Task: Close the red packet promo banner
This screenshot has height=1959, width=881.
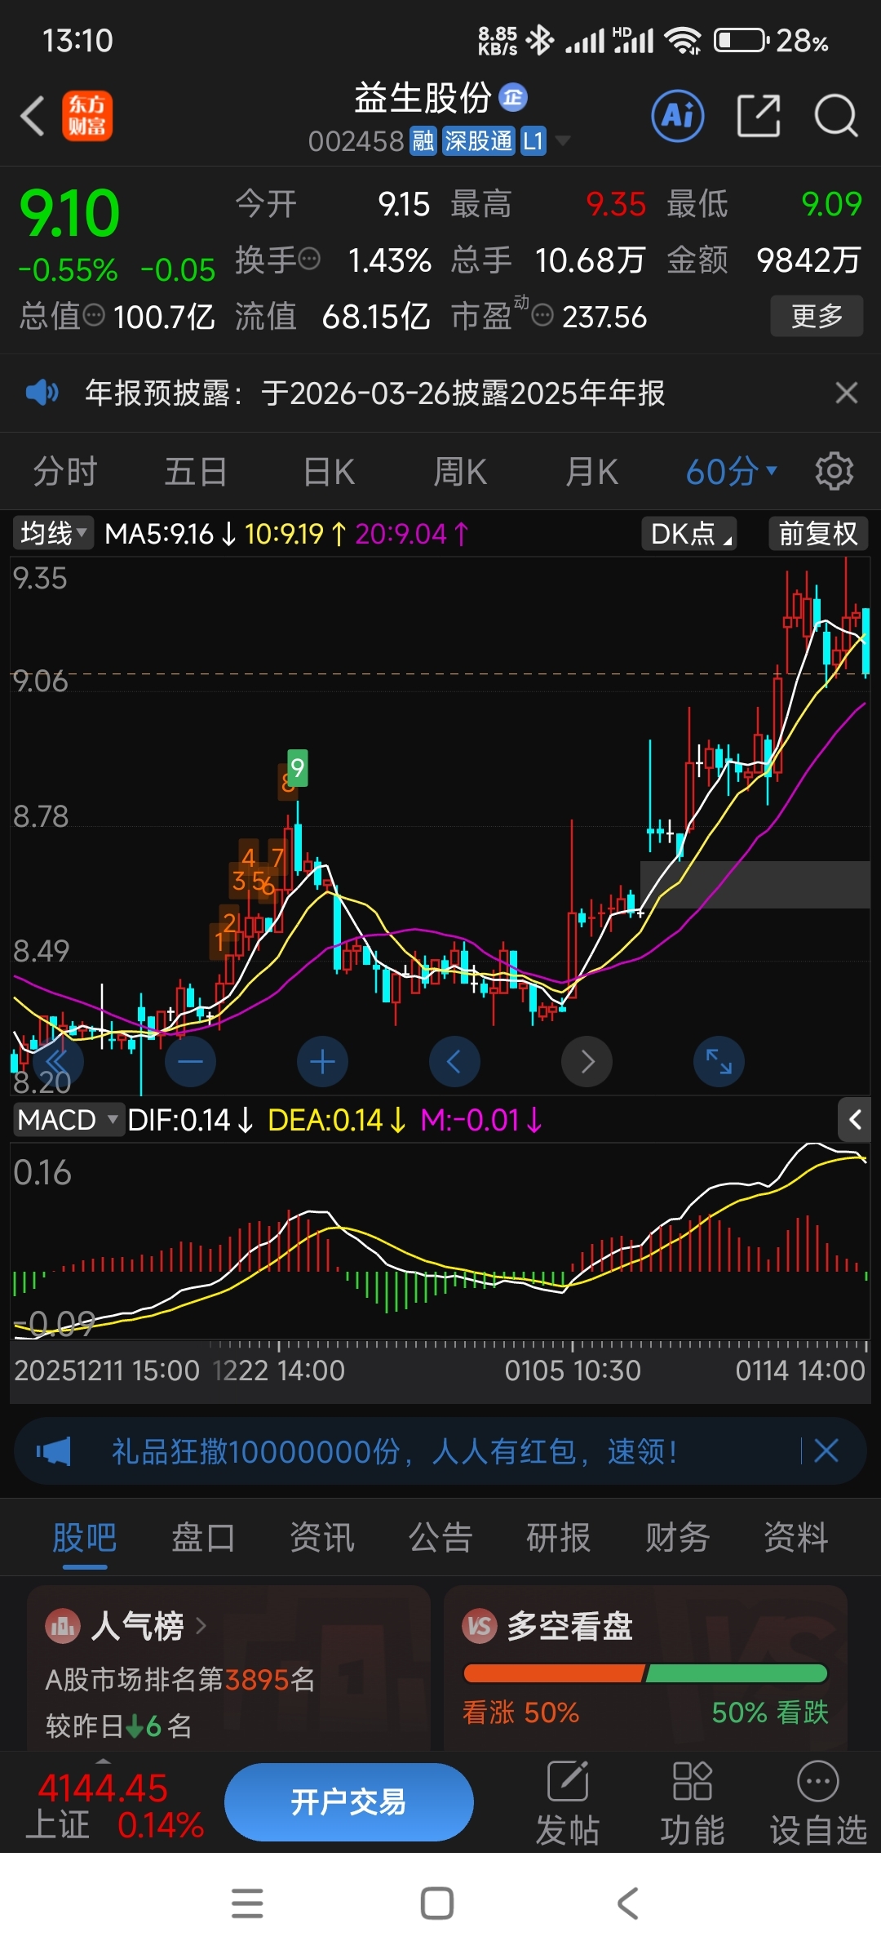Action: [x=826, y=1450]
